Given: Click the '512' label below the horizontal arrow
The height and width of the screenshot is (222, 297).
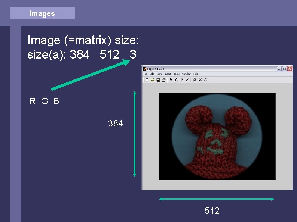Looking at the screenshot, I should coord(212,211).
